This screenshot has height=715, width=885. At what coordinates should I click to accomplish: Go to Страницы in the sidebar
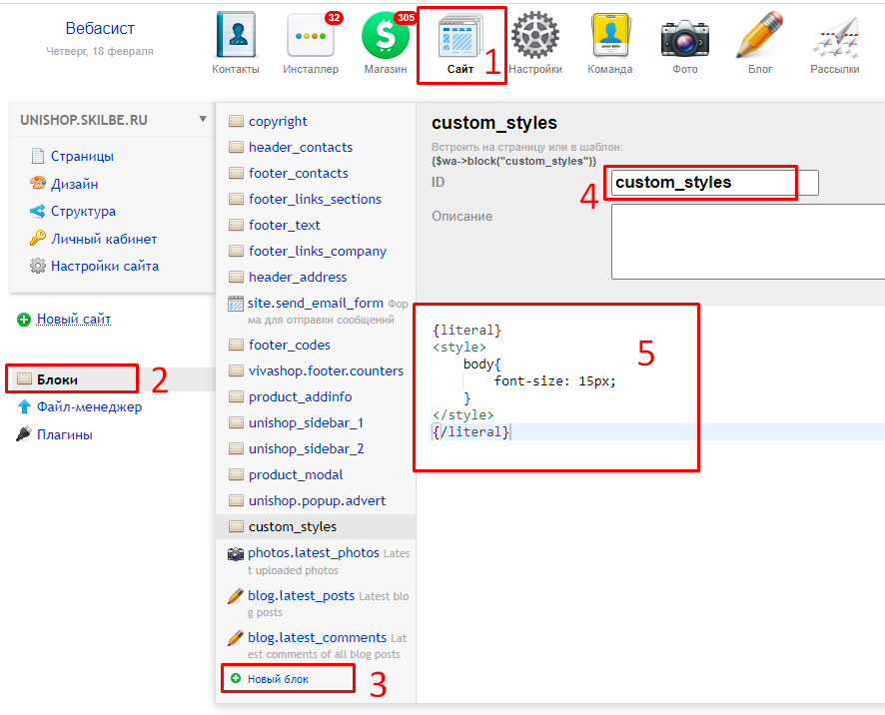coord(82,156)
